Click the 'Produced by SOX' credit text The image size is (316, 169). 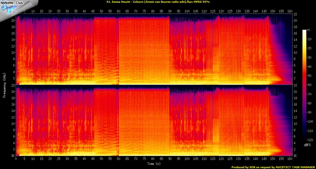tap(272, 167)
